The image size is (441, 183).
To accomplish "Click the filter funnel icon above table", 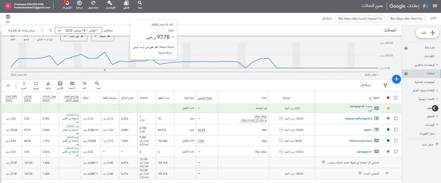I will coord(385,85).
